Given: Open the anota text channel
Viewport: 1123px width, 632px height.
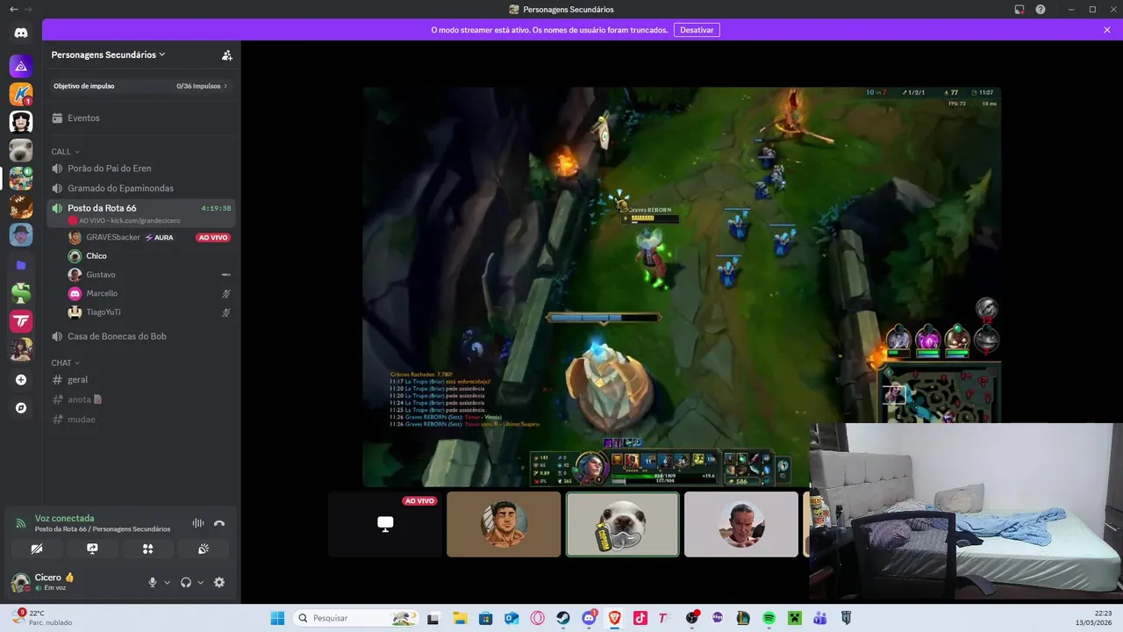Looking at the screenshot, I should 141,399.
